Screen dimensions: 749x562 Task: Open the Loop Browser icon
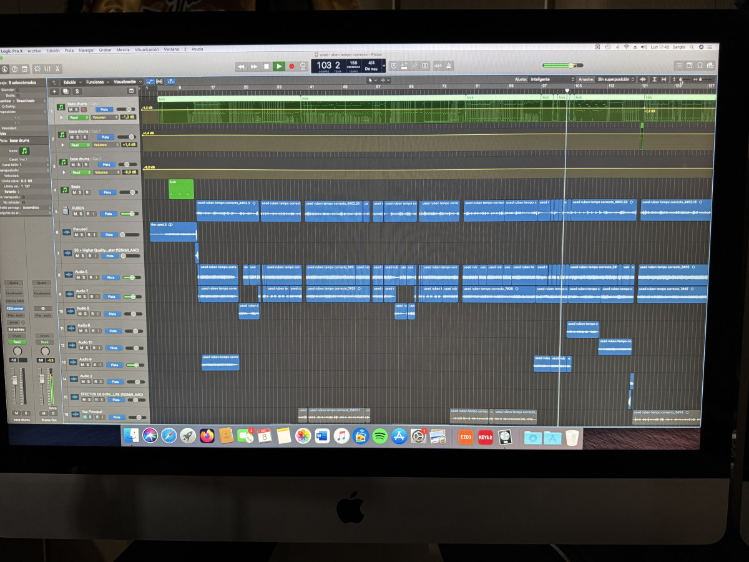(700, 65)
